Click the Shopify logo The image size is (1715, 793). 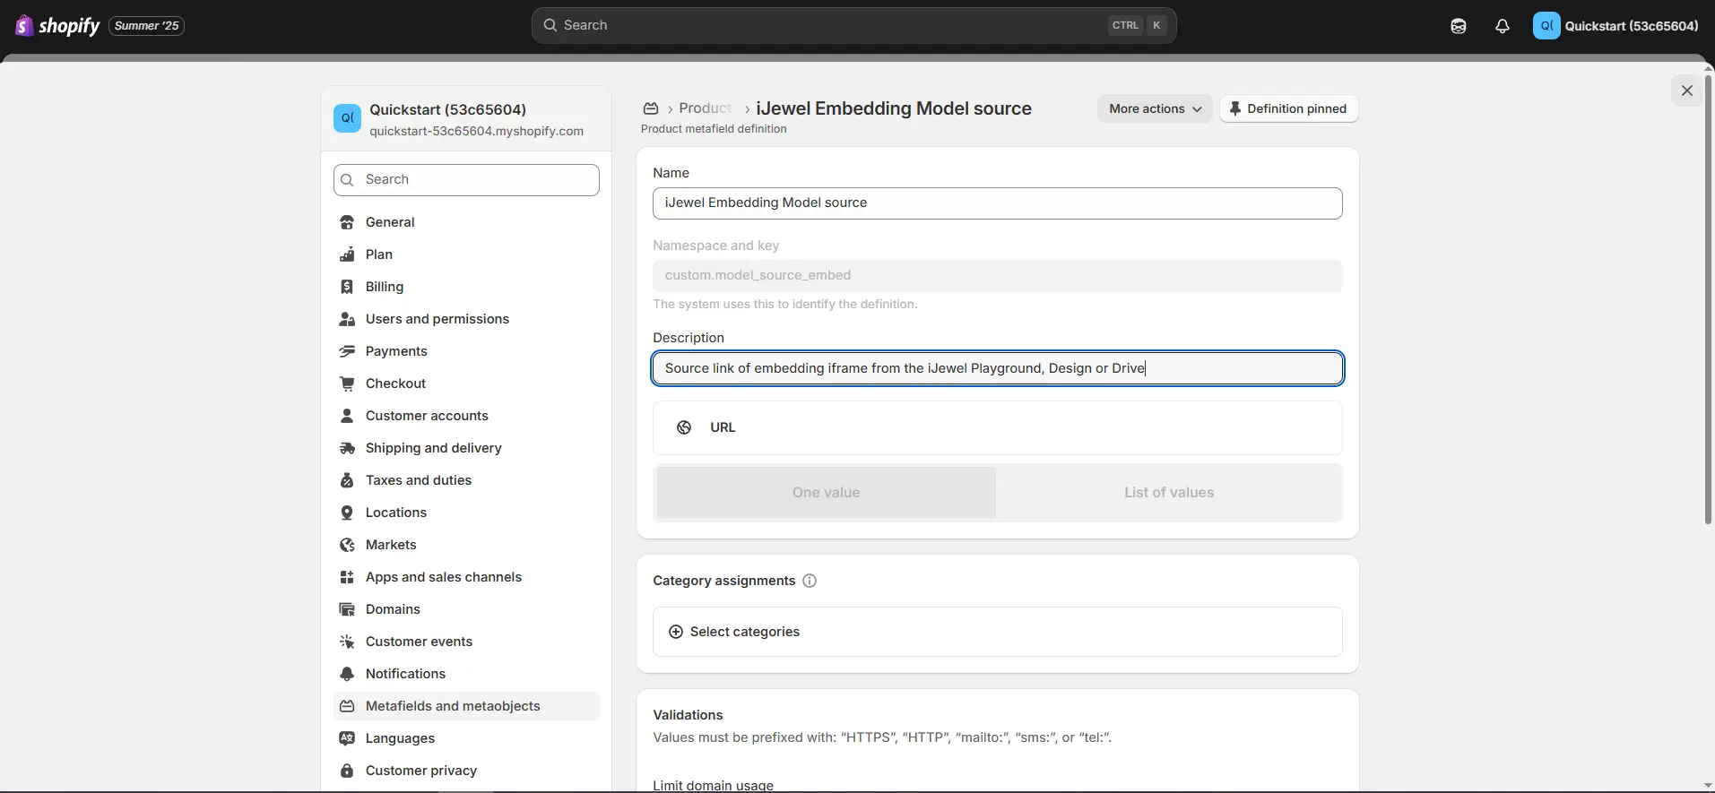click(57, 26)
